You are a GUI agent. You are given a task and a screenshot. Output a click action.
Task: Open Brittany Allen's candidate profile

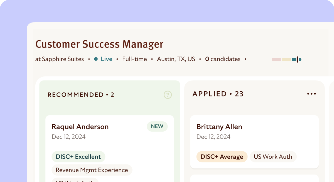219,127
